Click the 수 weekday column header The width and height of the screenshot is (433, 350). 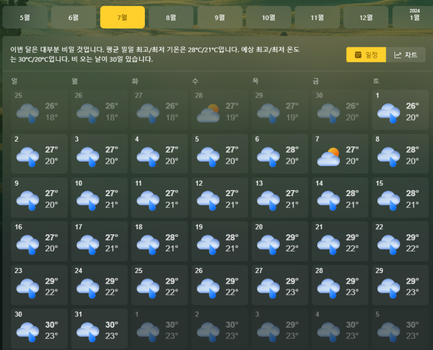(195, 81)
